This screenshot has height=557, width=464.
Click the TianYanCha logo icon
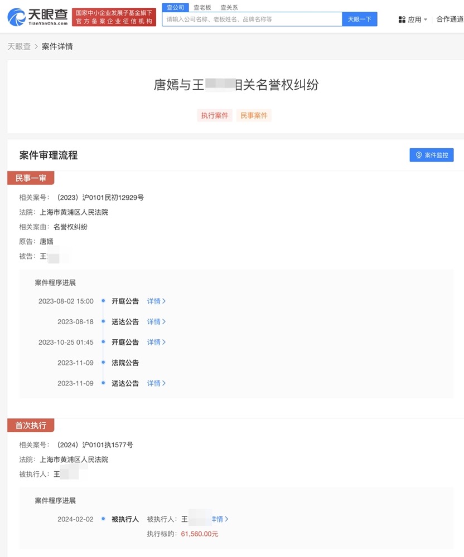[17, 17]
